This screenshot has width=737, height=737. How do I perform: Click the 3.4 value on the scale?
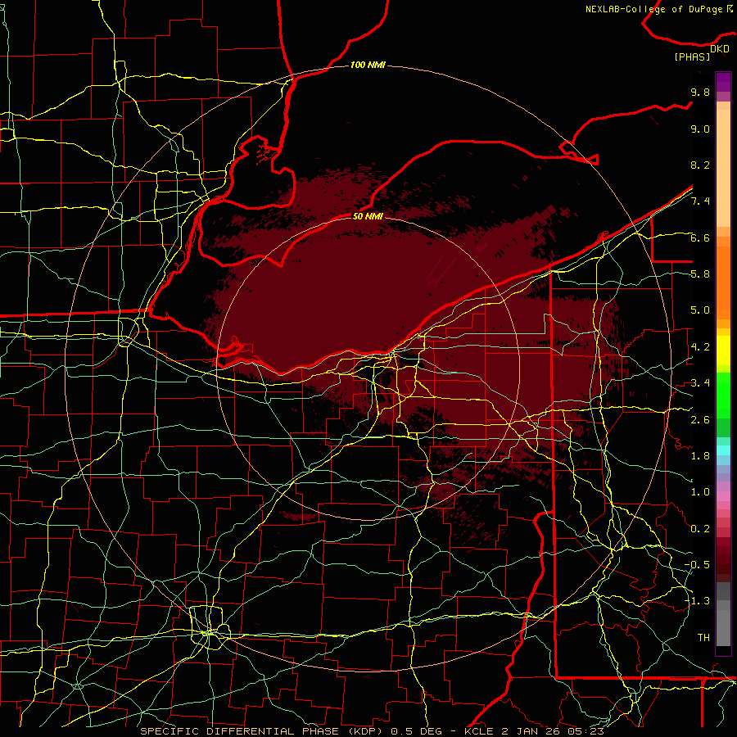pos(700,383)
